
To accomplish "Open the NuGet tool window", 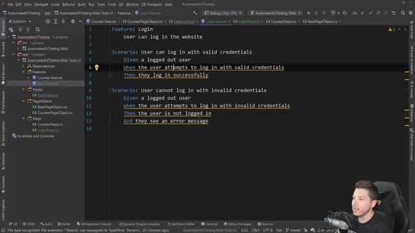I will (x=64, y=224).
